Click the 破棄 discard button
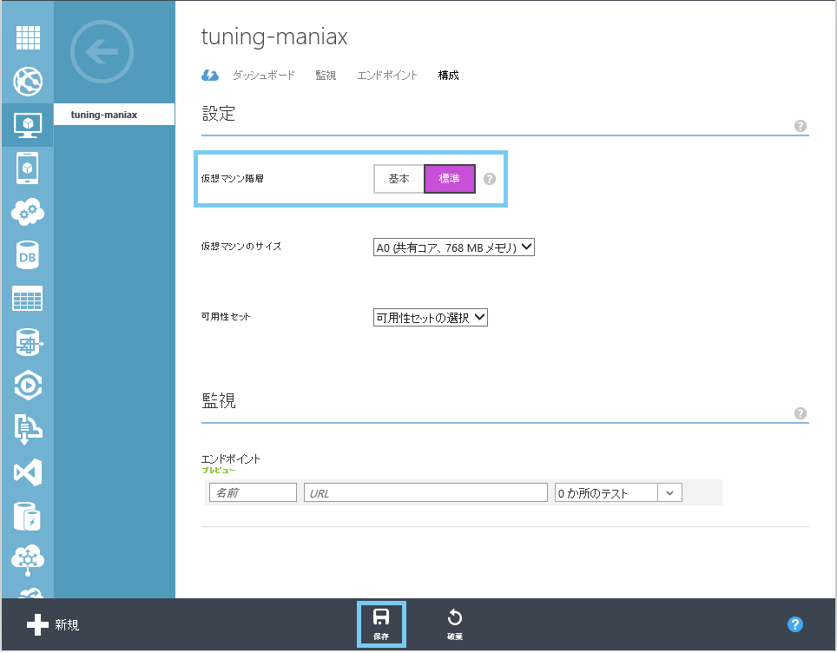 tap(455, 624)
